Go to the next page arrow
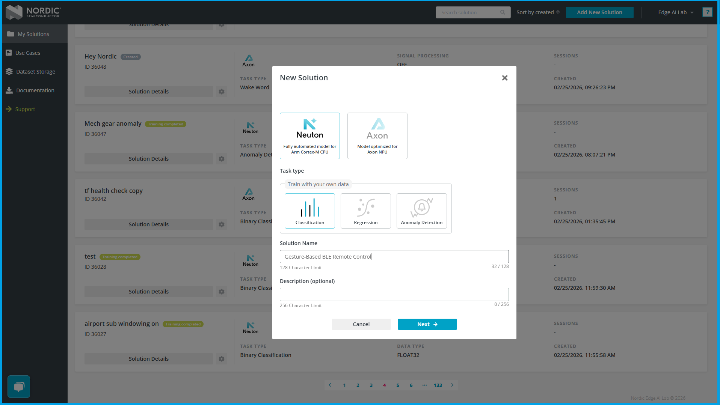720x405 pixels. coord(452,385)
